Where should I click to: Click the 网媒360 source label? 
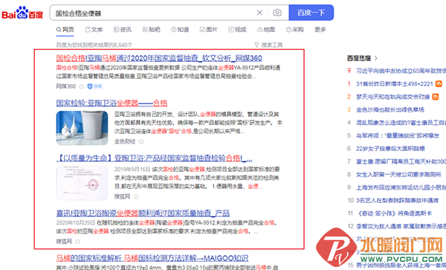[65, 86]
